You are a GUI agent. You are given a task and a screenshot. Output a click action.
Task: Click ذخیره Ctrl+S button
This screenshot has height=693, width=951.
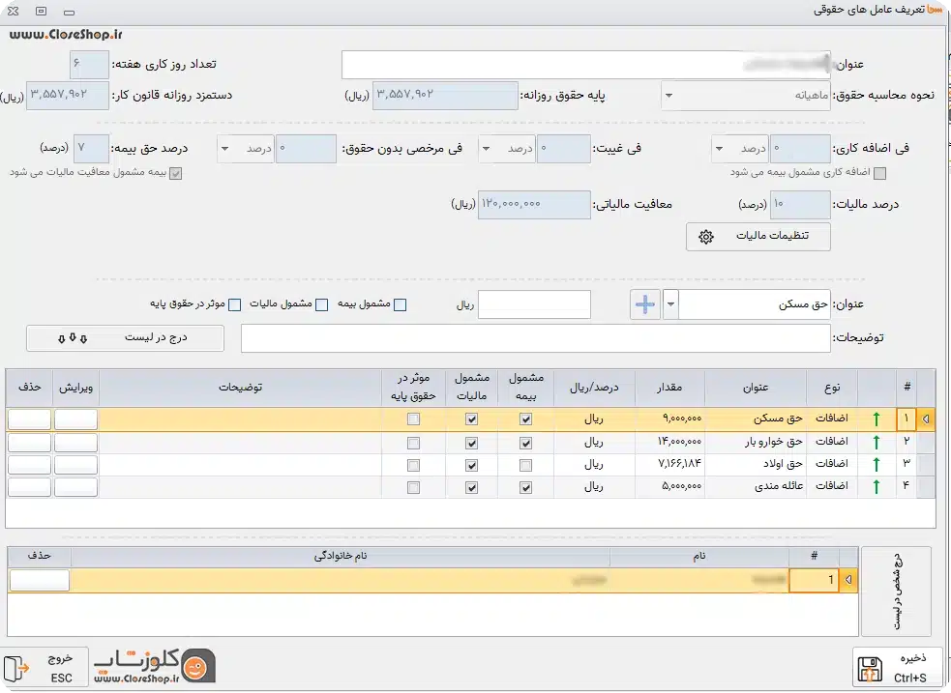pyautogui.click(x=897, y=669)
